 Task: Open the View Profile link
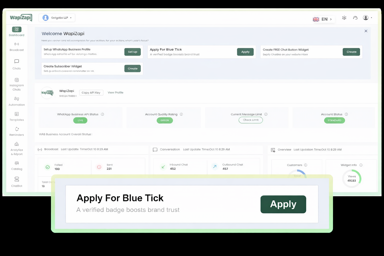[x=115, y=92]
